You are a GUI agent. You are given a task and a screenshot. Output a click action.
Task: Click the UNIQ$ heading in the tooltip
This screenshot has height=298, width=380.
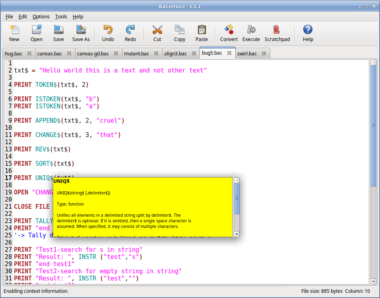pyautogui.click(x=62, y=181)
